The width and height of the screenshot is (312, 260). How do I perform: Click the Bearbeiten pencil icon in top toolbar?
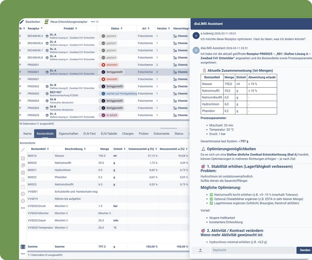22,22
